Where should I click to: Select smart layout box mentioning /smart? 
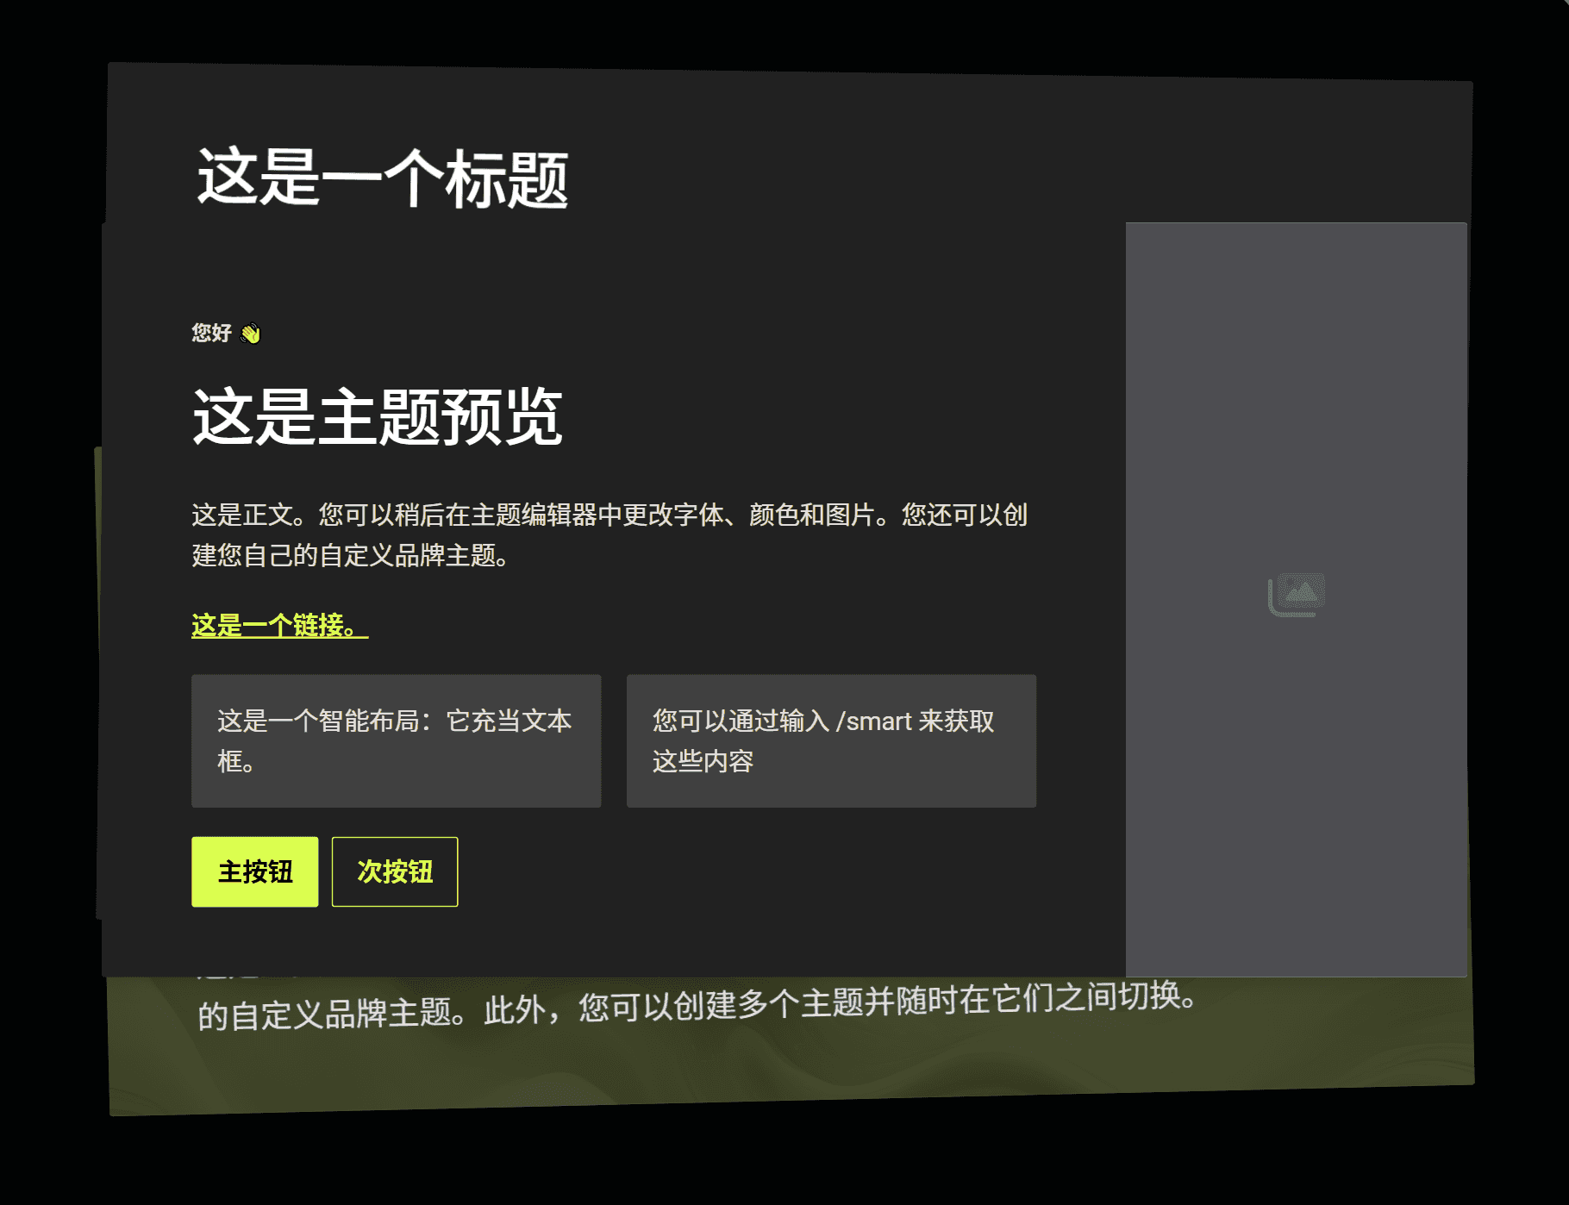click(830, 740)
